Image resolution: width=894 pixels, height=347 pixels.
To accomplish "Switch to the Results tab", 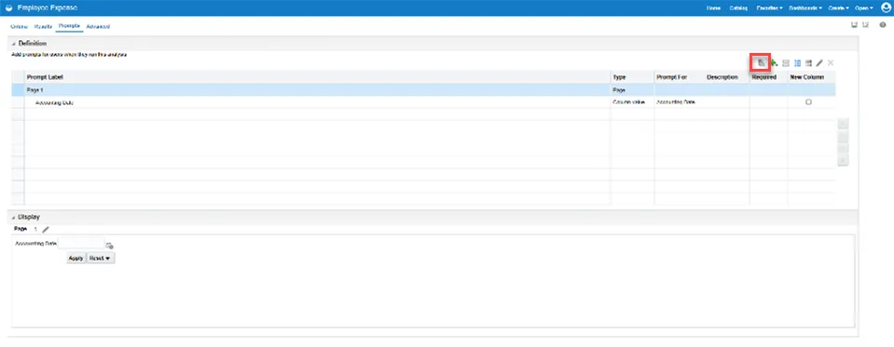I will pyautogui.click(x=43, y=27).
